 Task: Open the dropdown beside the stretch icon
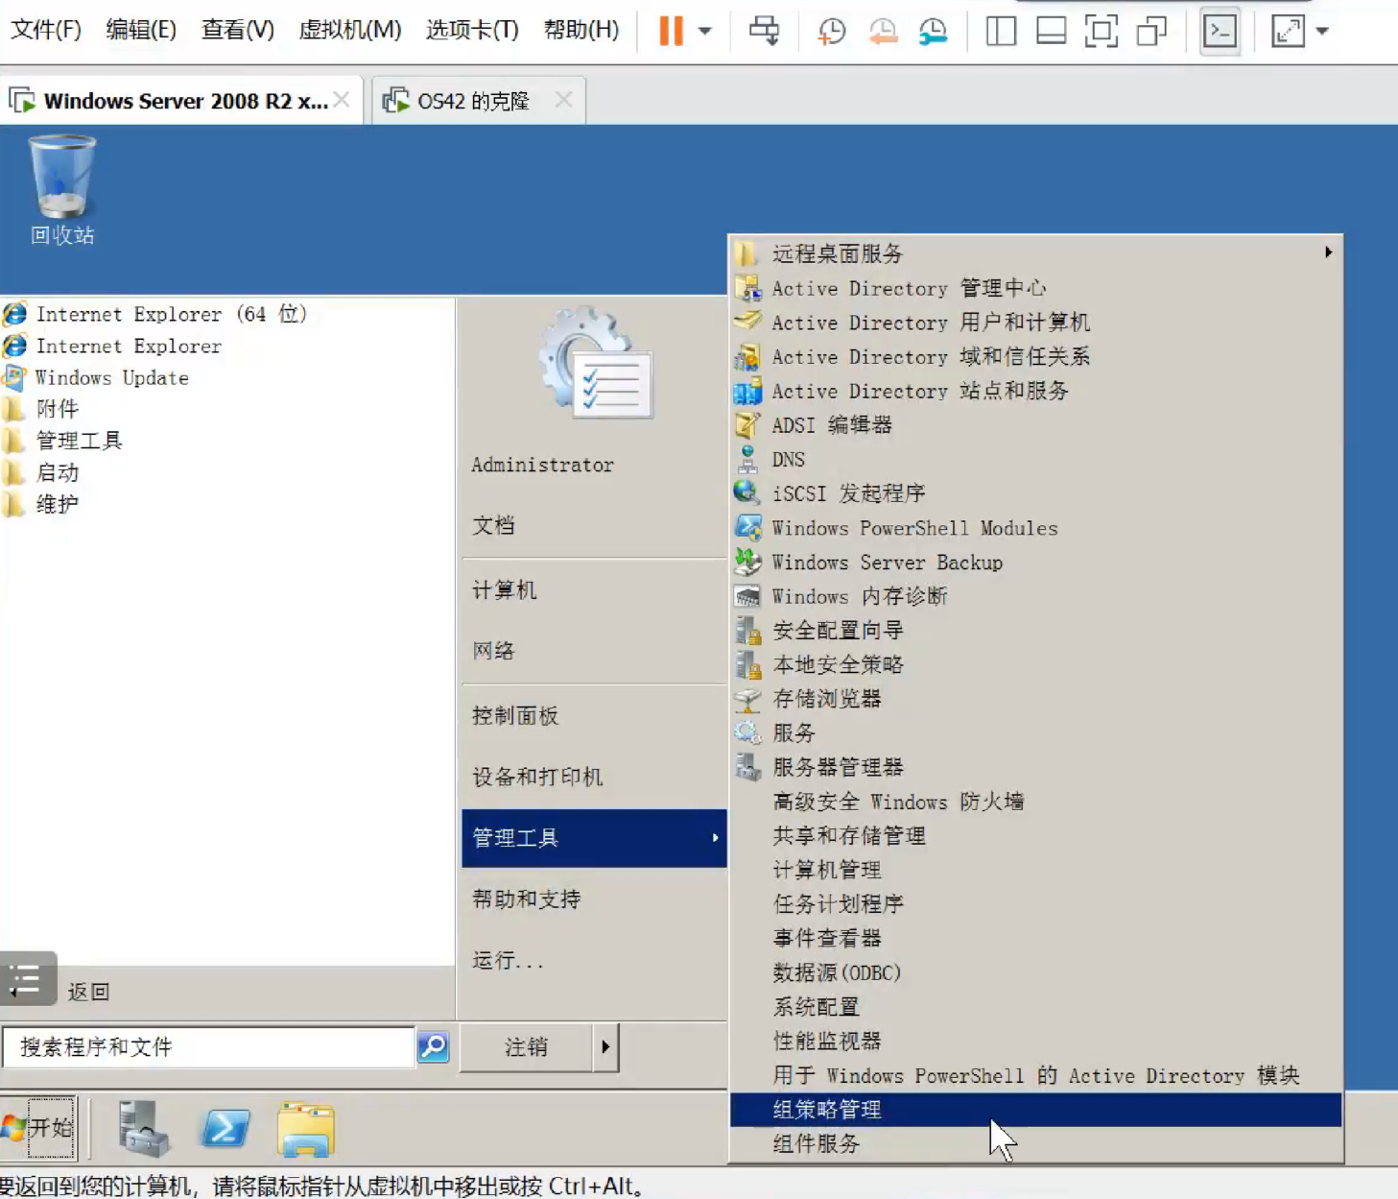1322,31
